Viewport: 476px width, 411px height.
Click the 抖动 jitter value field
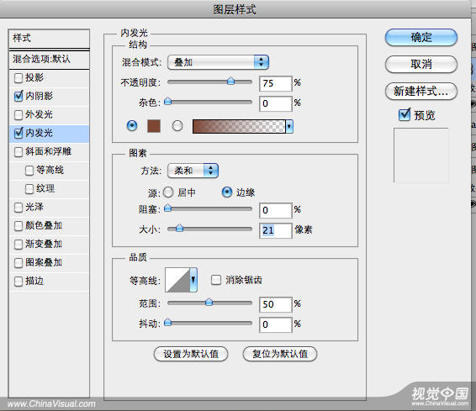tap(276, 325)
